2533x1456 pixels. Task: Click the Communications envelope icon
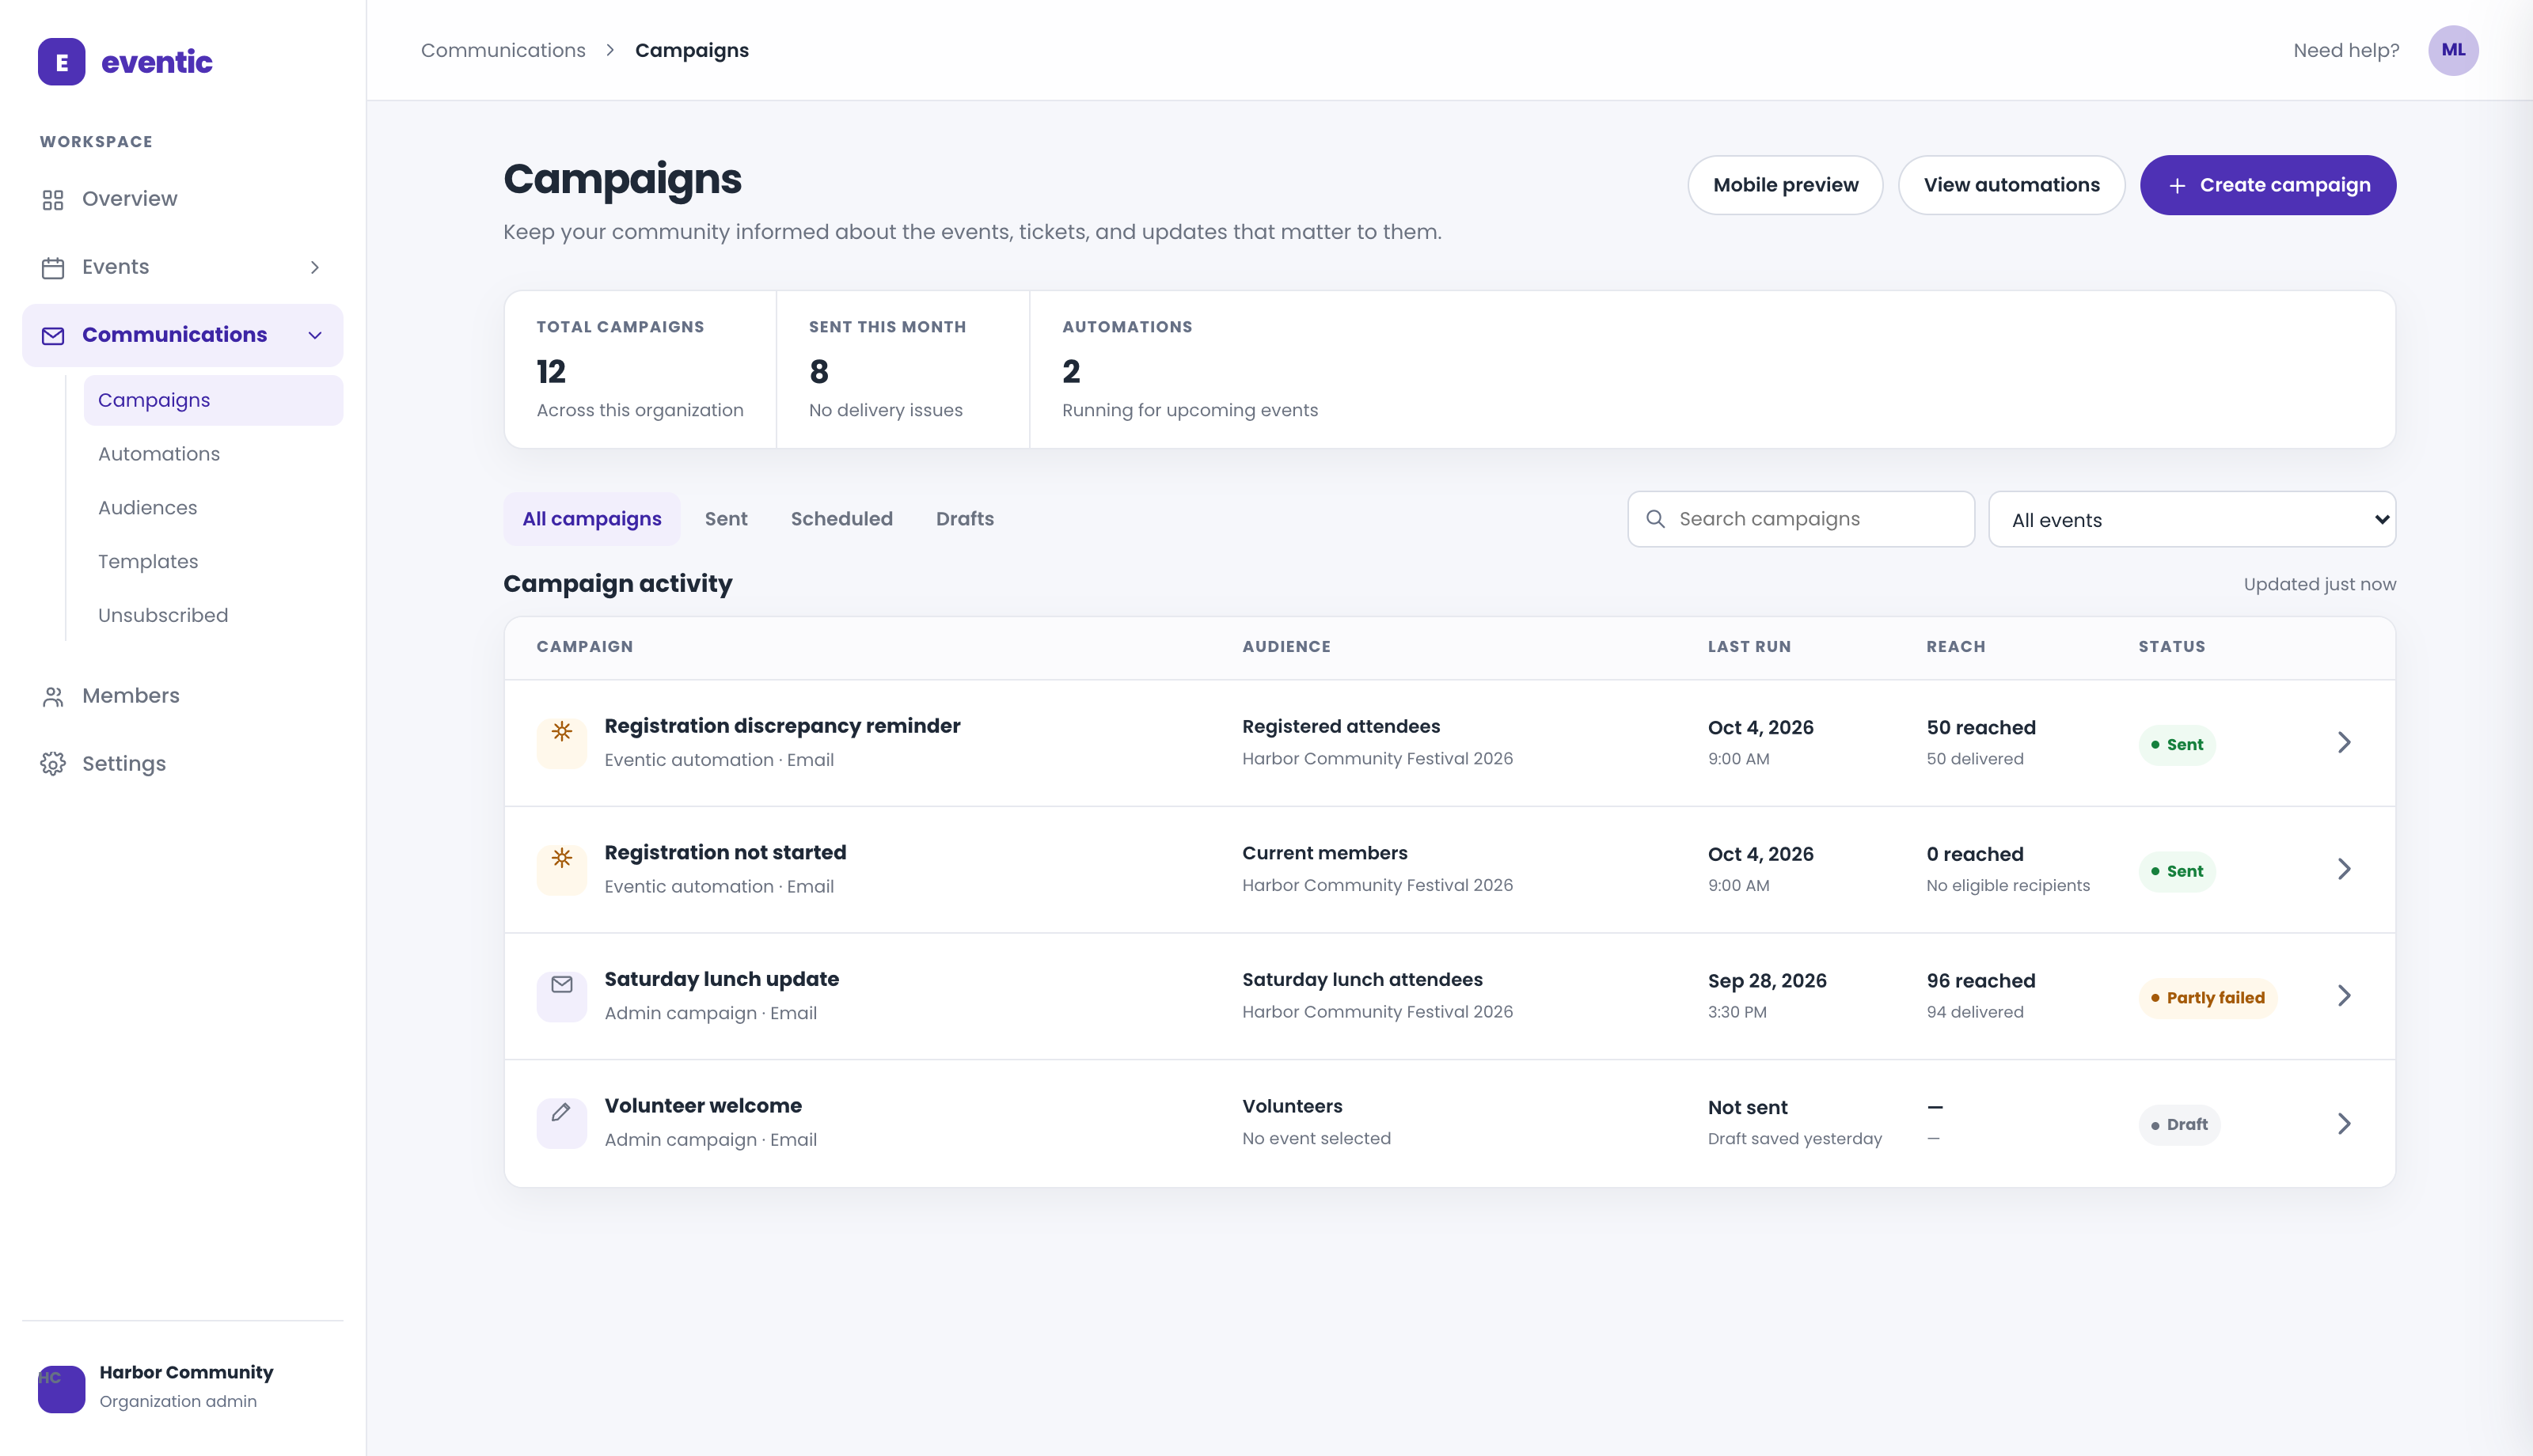pyautogui.click(x=53, y=336)
